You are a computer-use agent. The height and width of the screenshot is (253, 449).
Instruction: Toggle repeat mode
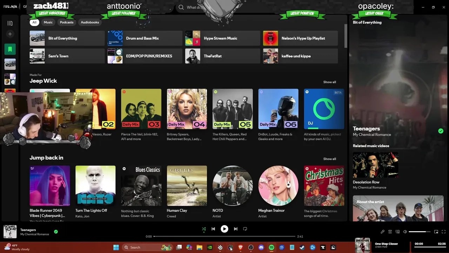pyautogui.click(x=245, y=229)
